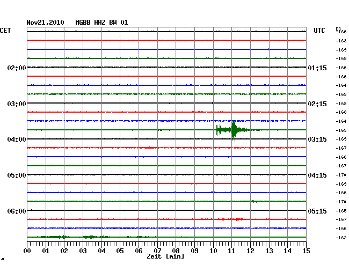This screenshot has height=265, width=349.
Task: Click the date label Nov21,2010
Action: pos(45,23)
